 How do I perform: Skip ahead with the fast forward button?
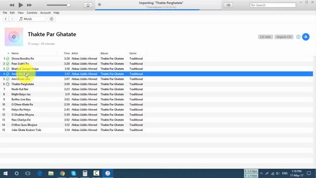[29, 5]
